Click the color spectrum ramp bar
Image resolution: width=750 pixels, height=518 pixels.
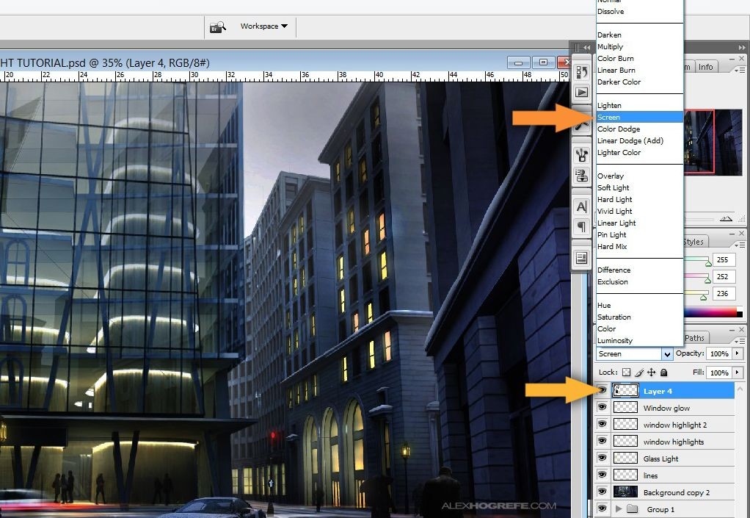click(713, 314)
